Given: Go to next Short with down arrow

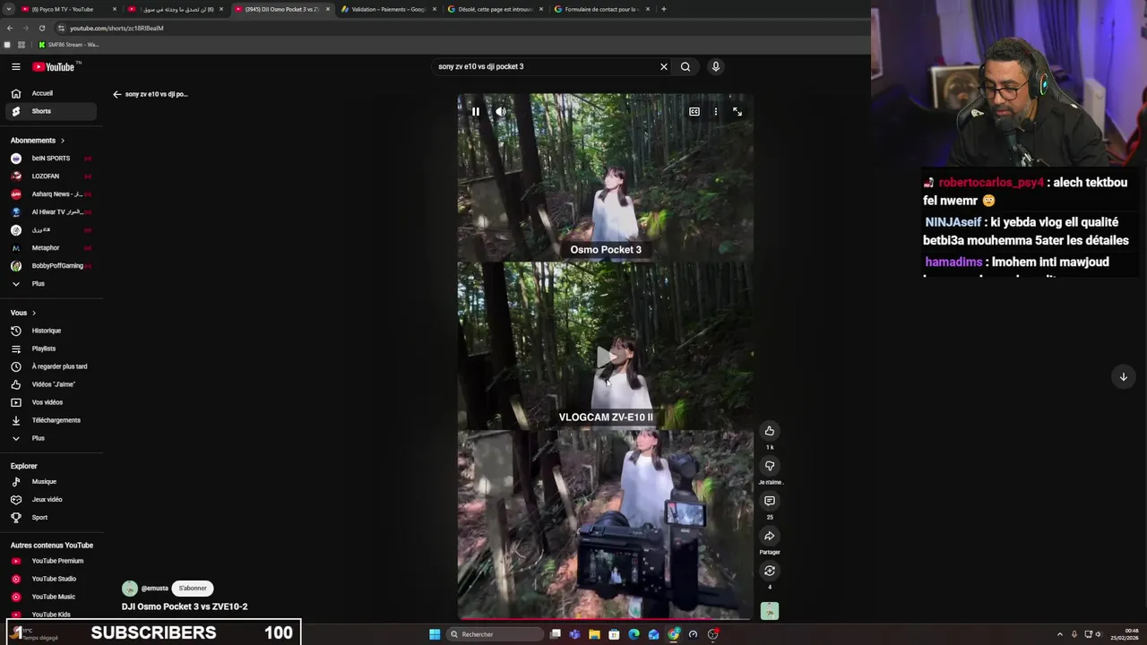Looking at the screenshot, I should pos(1123,377).
